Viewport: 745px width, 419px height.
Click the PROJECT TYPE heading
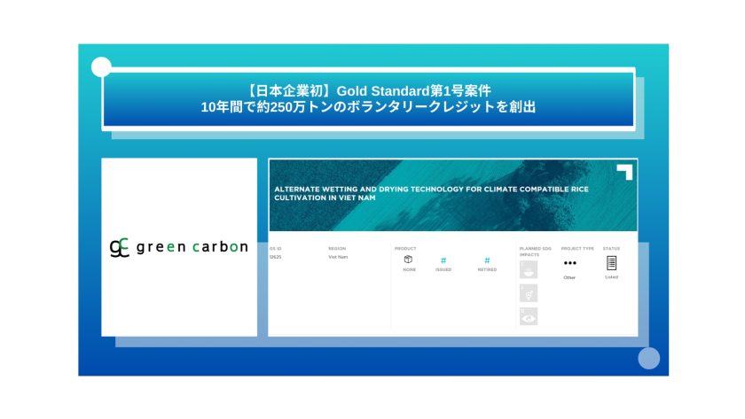pos(577,249)
